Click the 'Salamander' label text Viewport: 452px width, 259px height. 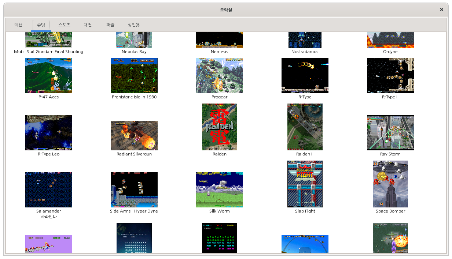click(49, 211)
